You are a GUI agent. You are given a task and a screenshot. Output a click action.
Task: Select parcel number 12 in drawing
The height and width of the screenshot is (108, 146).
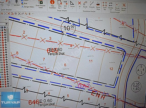coord(111,69)
